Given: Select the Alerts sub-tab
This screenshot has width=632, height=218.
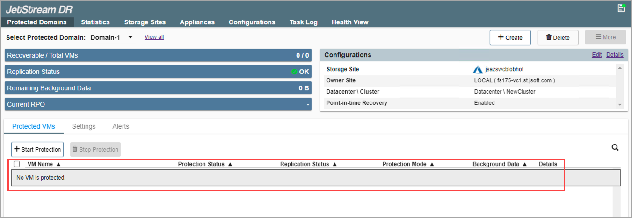Looking at the screenshot, I should tap(121, 126).
